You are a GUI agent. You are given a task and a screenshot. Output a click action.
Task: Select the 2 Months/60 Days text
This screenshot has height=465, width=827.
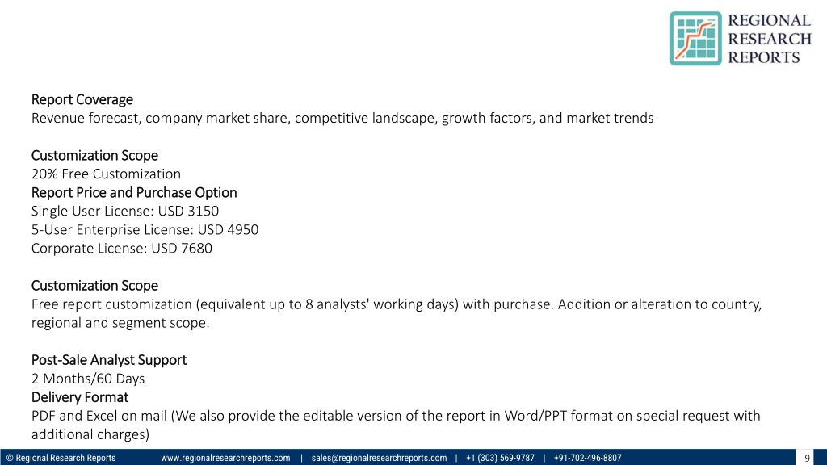point(88,378)
